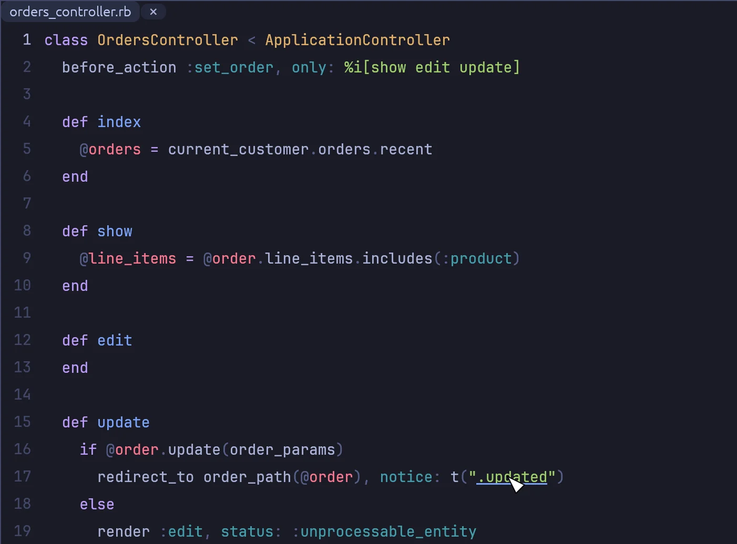Click the includes method call

click(x=397, y=258)
